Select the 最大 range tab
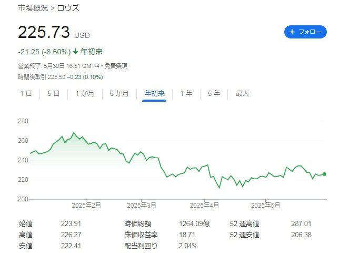Image resolution: width=340 pixels, height=253 pixels. pos(242,94)
